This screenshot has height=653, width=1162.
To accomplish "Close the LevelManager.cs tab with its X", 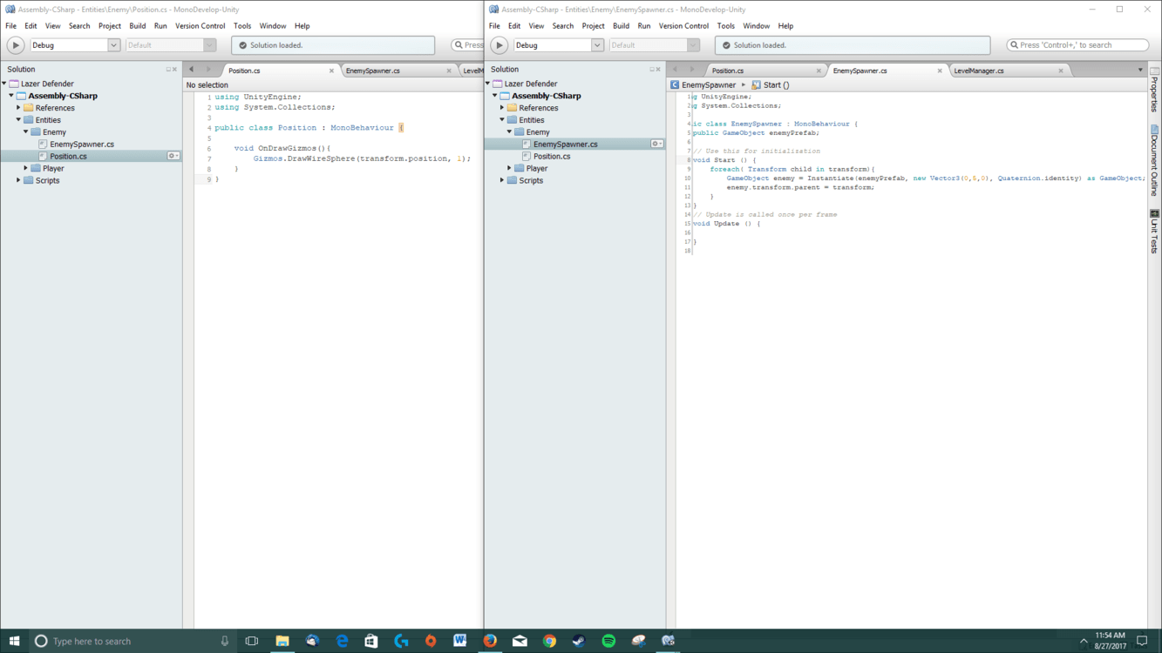I will [1061, 71].
